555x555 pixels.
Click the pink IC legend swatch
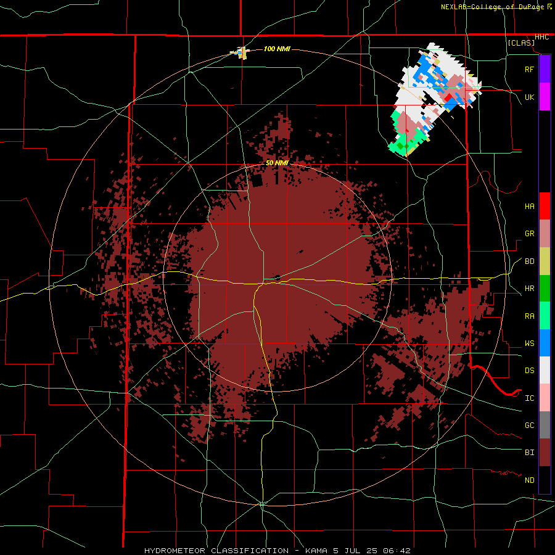coord(545,398)
